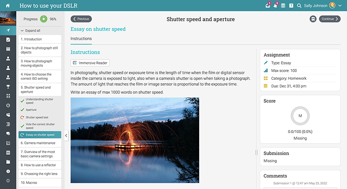Open lesson 10. Macros

click(40, 182)
